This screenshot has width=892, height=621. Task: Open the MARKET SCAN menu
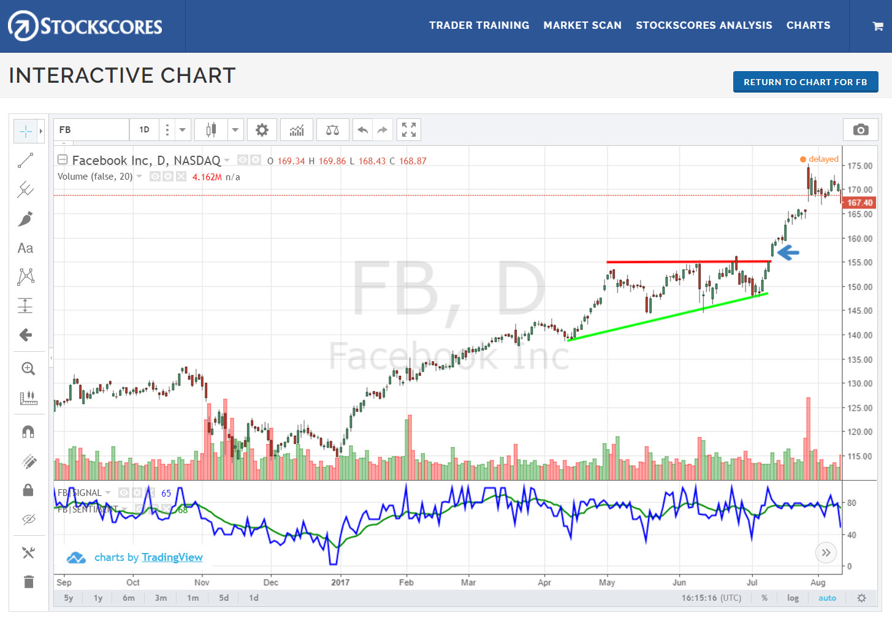click(582, 25)
